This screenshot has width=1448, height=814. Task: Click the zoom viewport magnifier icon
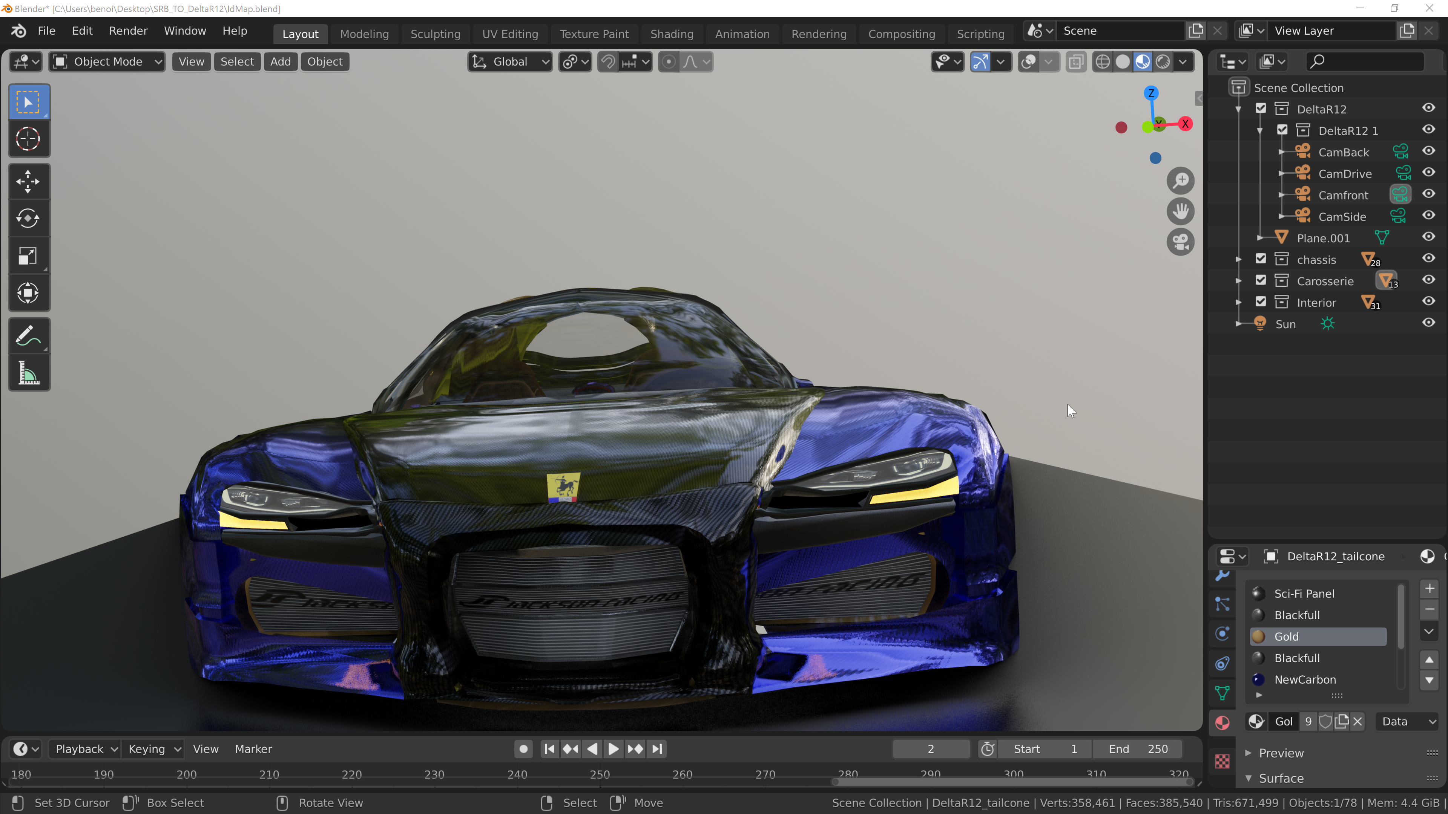[x=1180, y=181]
